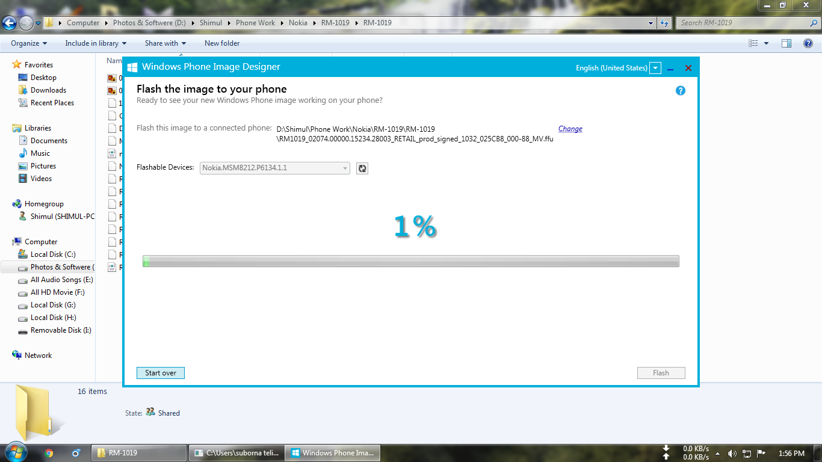Switch to the C:\Users\suborna taskbar window

click(x=236, y=453)
